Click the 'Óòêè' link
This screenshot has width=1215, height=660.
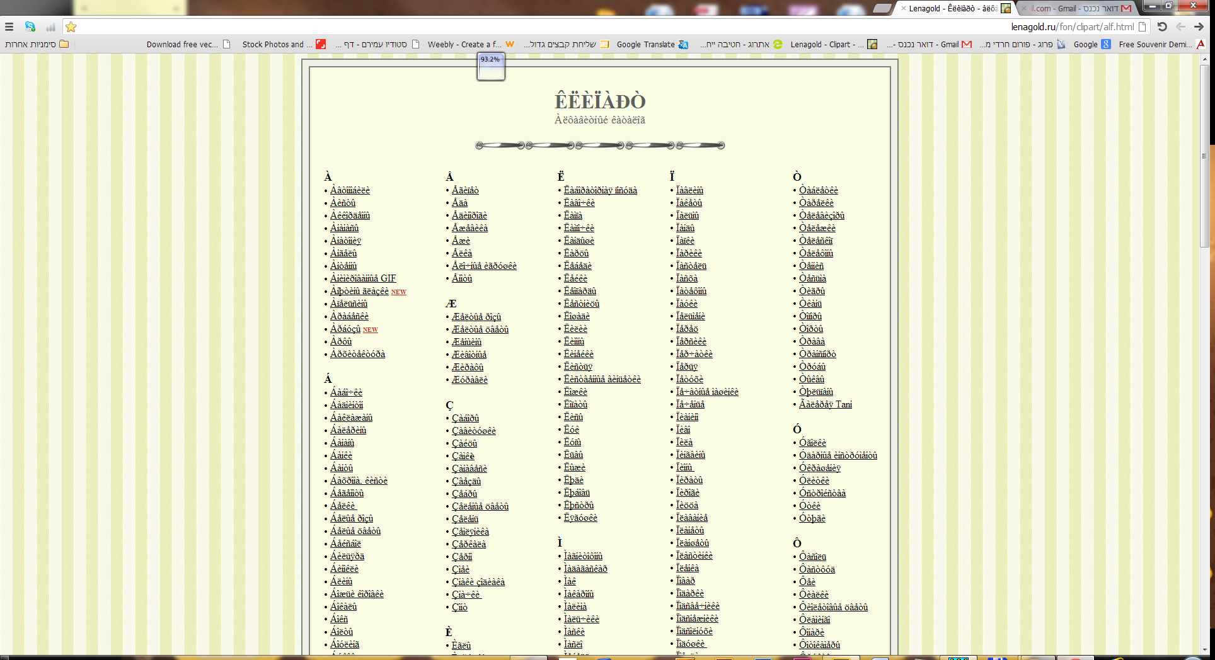tap(810, 506)
